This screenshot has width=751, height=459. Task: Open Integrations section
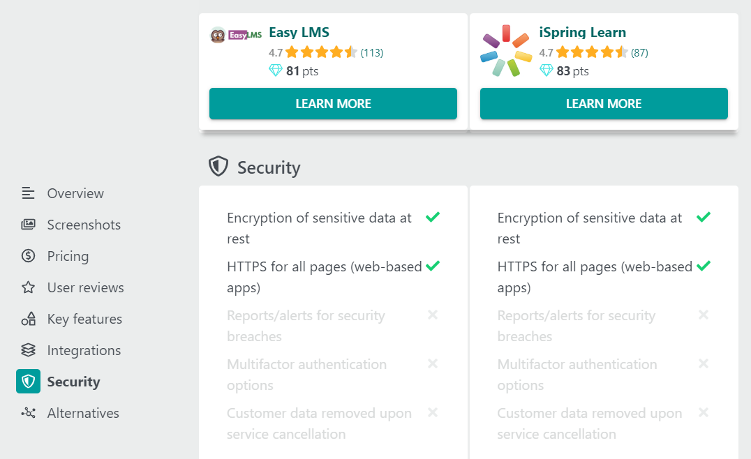click(x=84, y=350)
